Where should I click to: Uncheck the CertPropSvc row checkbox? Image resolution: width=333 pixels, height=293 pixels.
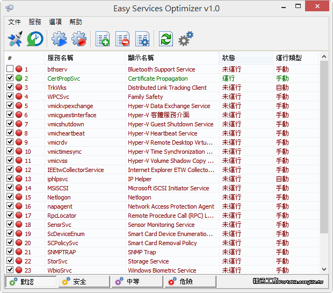10,78
